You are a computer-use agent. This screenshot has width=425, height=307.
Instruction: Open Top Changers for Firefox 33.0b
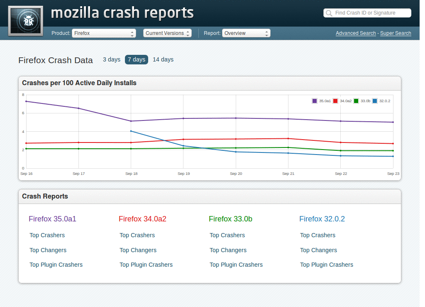[x=228, y=250]
